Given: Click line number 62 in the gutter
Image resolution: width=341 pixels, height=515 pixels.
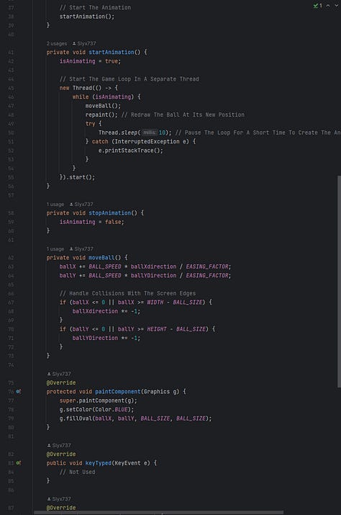Looking at the screenshot, I should click(11, 258).
